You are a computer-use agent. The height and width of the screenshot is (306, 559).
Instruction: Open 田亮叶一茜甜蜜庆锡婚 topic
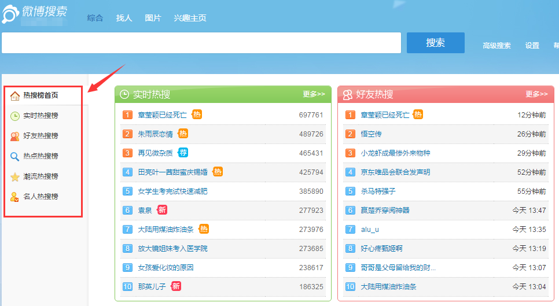(x=173, y=172)
